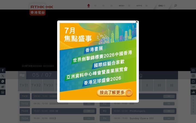Open the PhilKongers programme on R3
196x123 pixels.
[x=144, y=111]
